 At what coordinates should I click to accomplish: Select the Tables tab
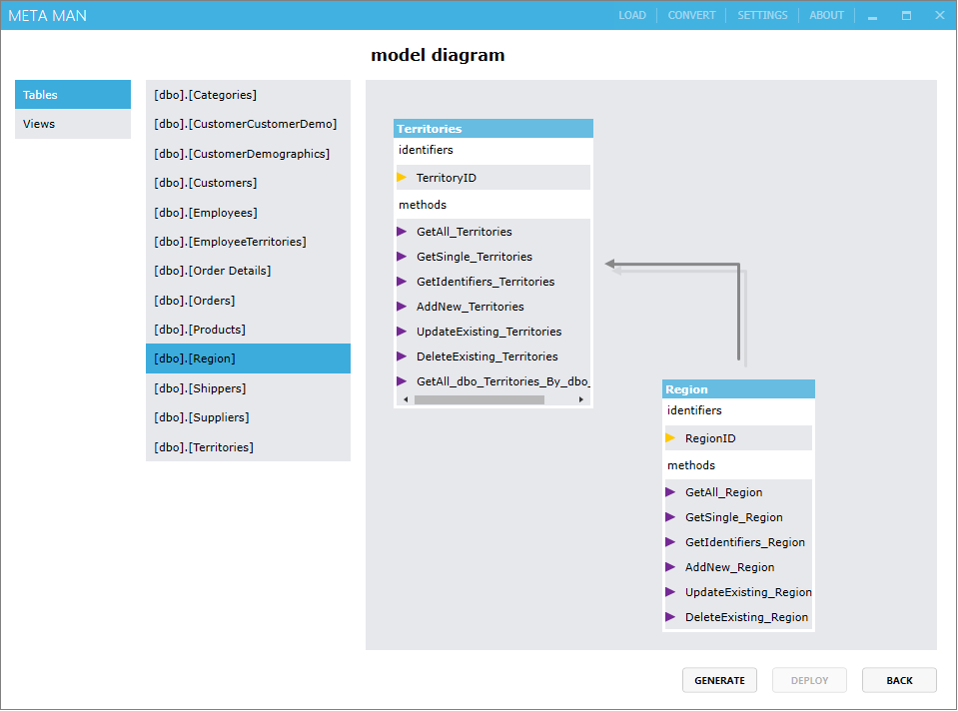(73, 95)
